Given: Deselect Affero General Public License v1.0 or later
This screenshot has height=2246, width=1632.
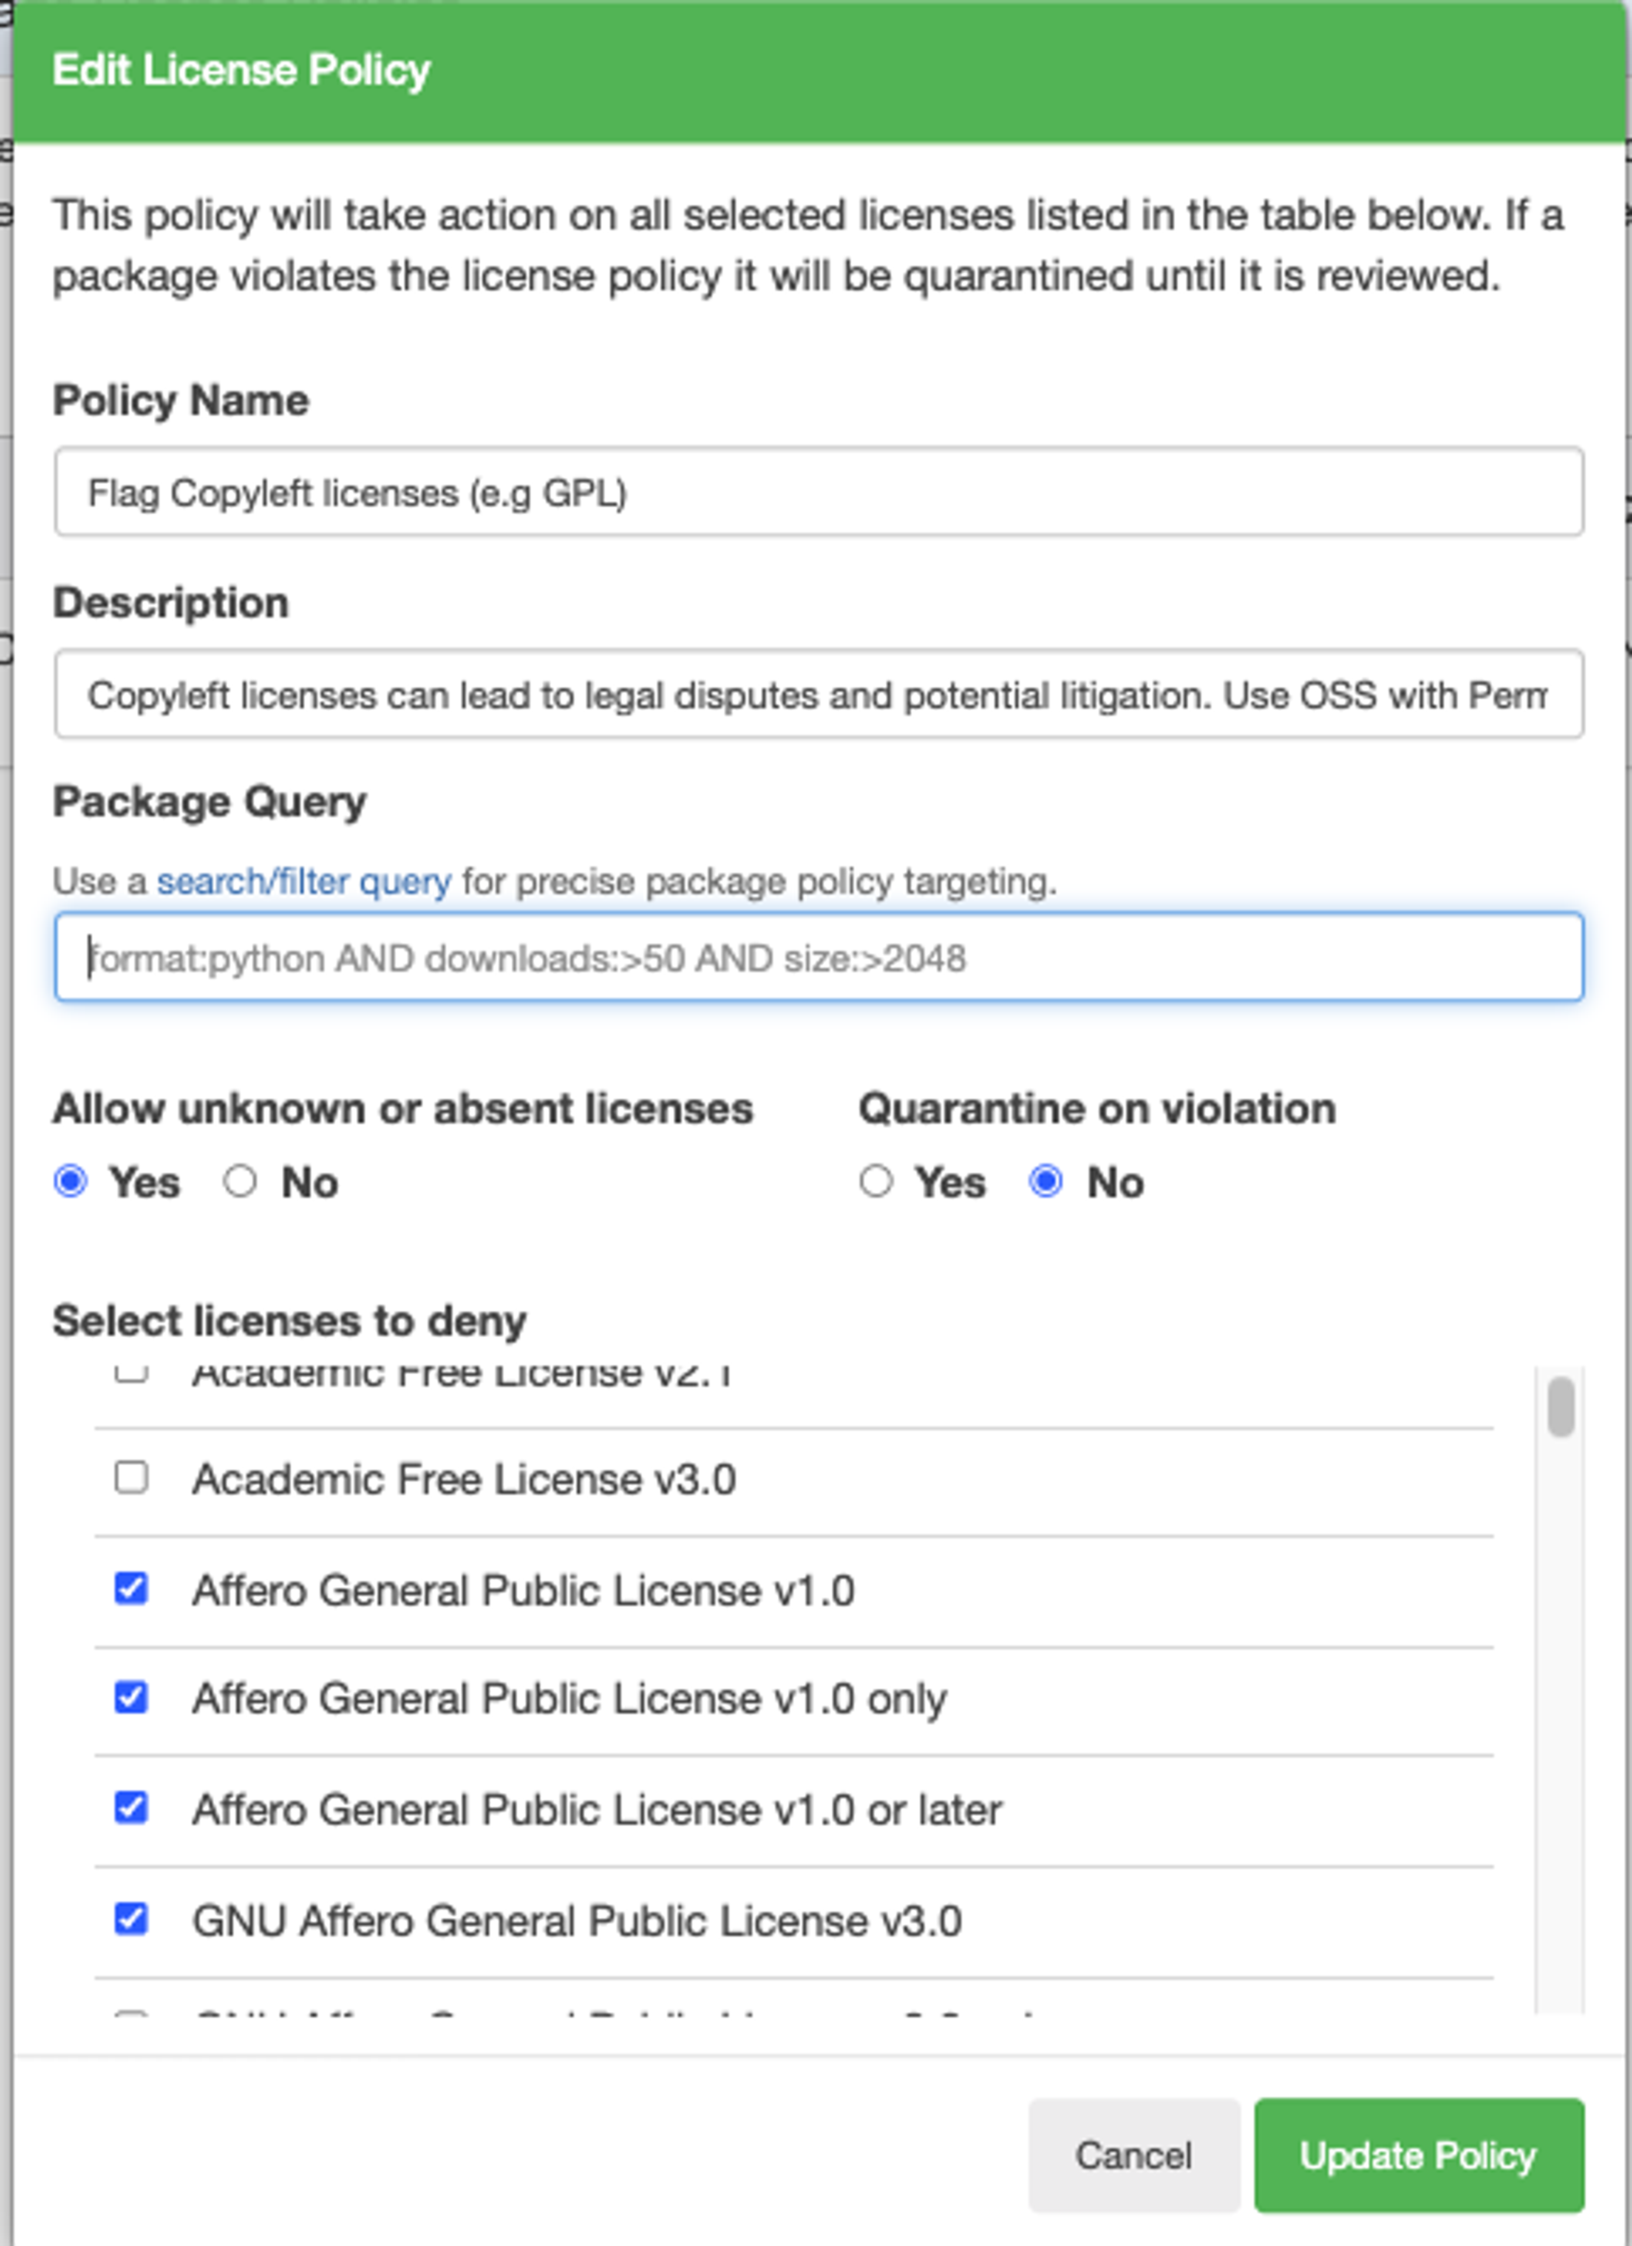Looking at the screenshot, I should coord(132,1808).
